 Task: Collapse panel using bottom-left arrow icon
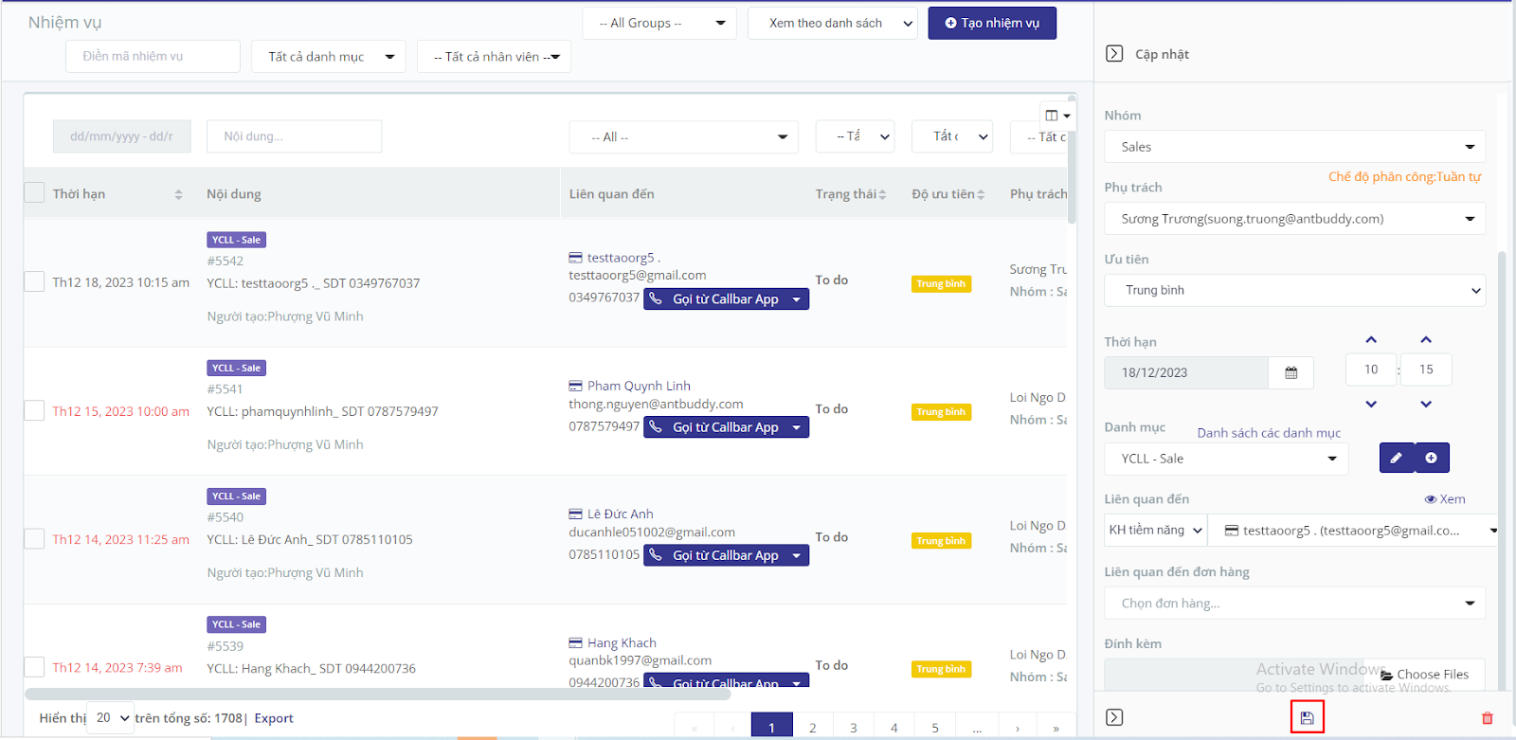(x=1114, y=717)
